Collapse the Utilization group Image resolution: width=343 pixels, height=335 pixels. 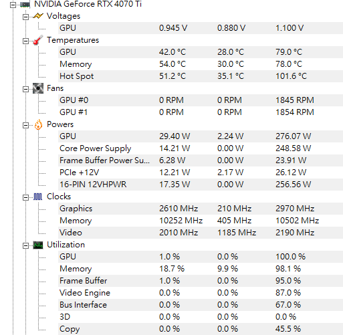click(25, 245)
